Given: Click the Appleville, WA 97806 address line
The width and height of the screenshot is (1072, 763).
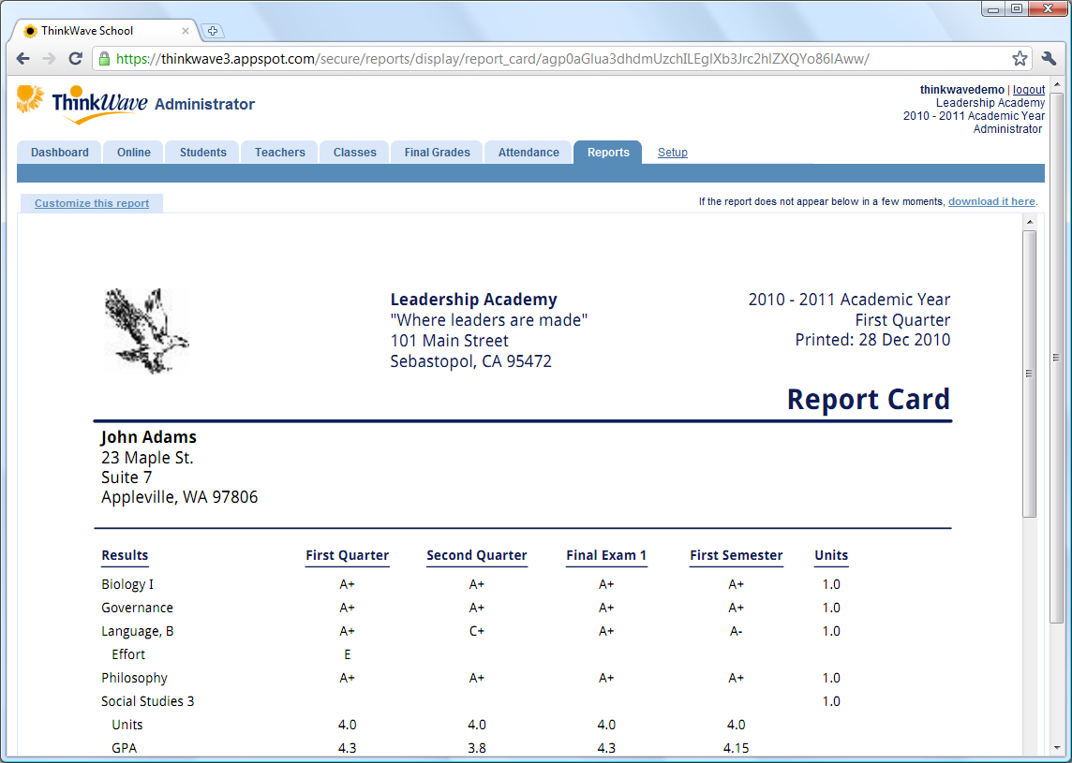Looking at the screenshot, I should 179,496.
